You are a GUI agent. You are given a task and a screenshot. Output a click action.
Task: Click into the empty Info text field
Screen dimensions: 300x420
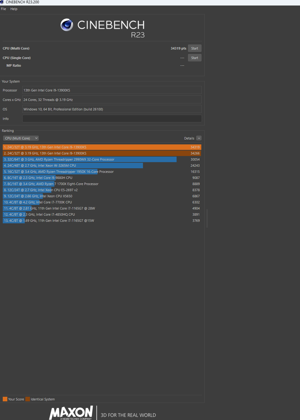(112, 119)
